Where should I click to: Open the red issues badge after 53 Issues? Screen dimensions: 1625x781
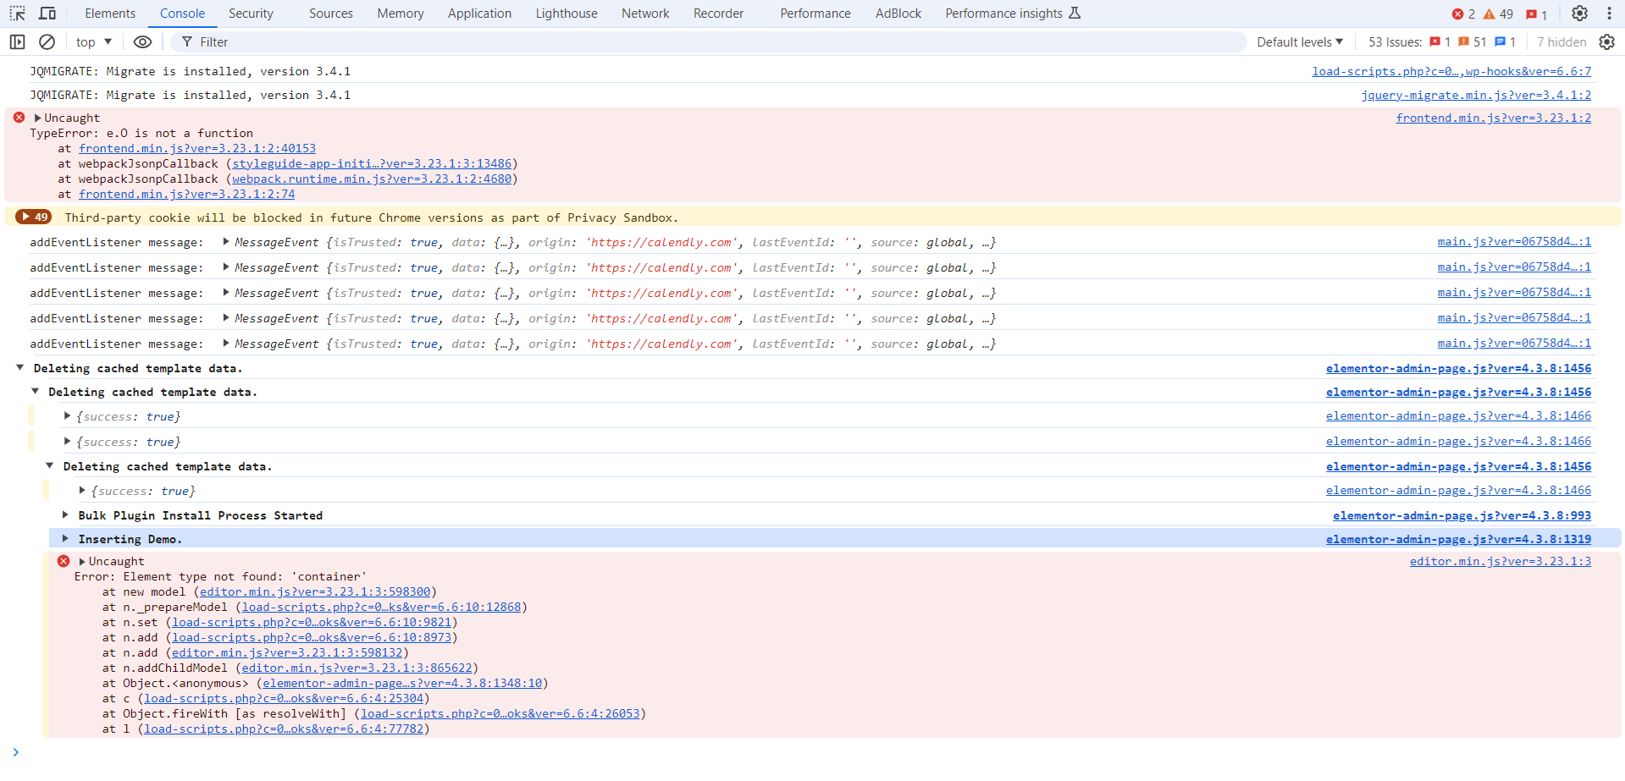coord(1440,41)
